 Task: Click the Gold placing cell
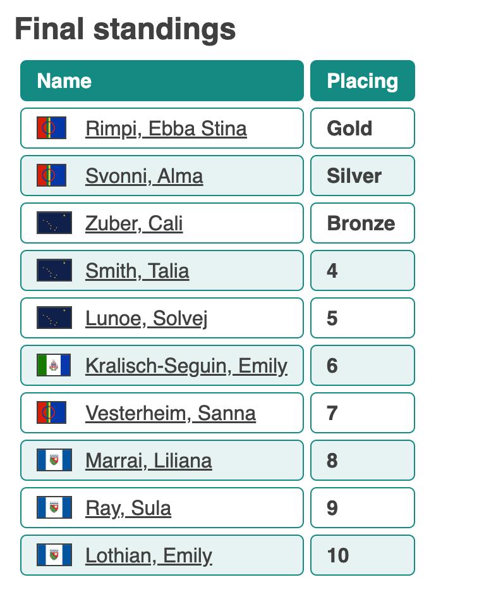(x=362, y=128)
